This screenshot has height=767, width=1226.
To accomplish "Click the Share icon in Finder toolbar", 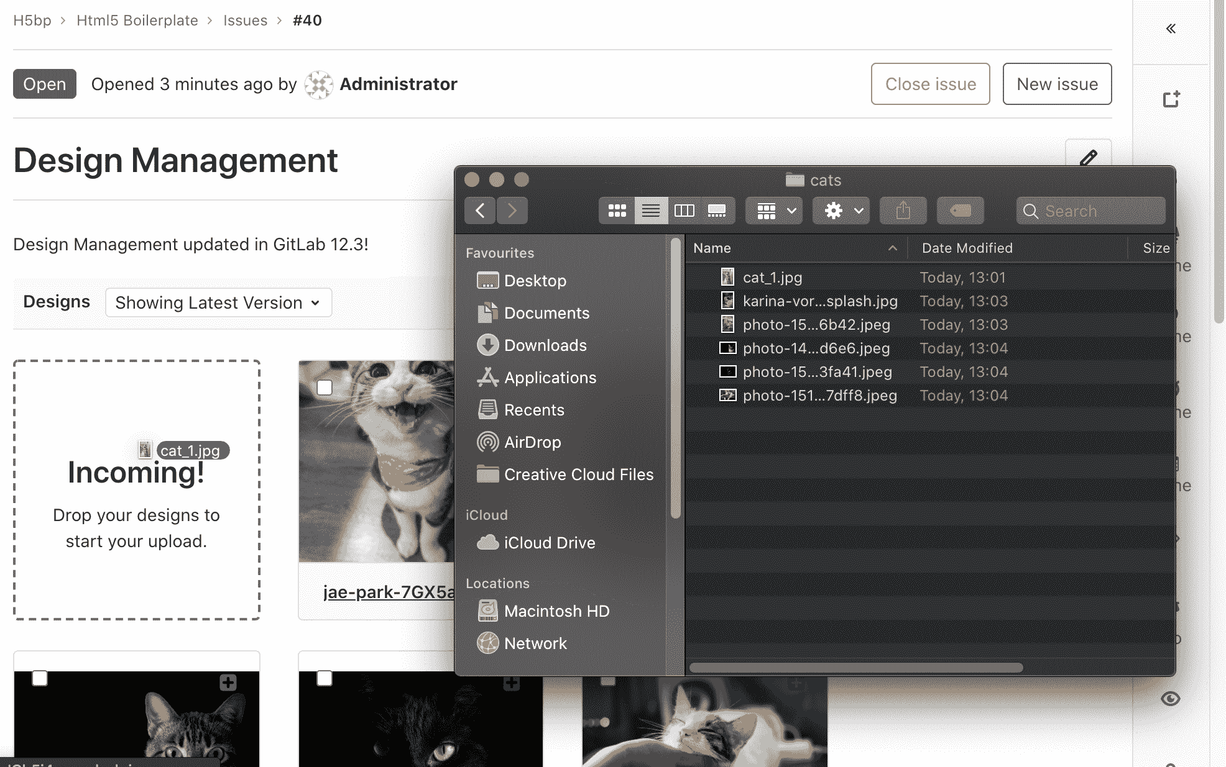I will click(903, 211).
